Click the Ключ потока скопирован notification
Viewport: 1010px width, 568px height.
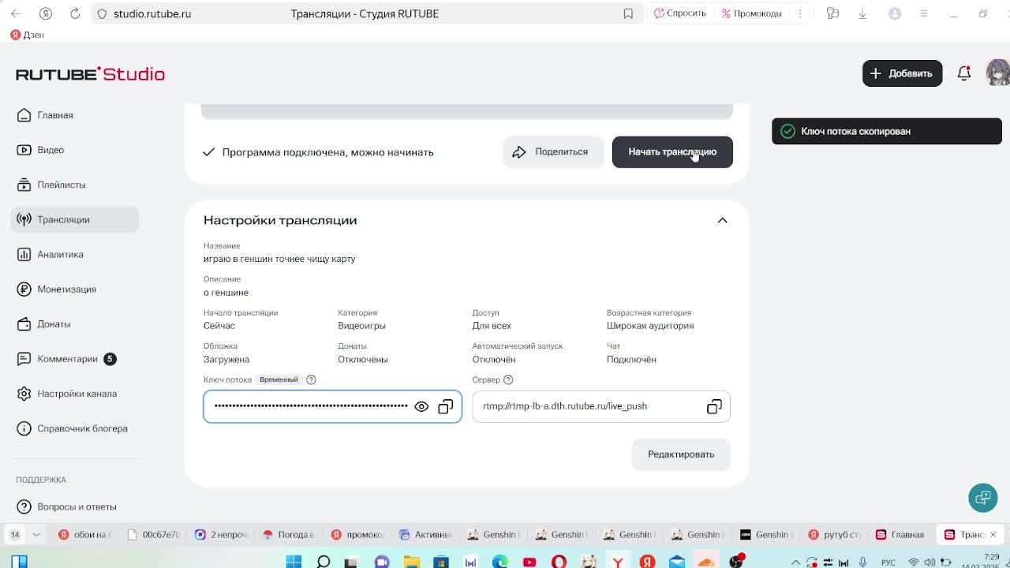[886, 131]
